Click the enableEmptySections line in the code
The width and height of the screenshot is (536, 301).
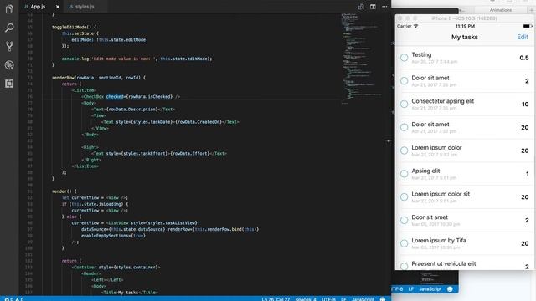[113, 236]
